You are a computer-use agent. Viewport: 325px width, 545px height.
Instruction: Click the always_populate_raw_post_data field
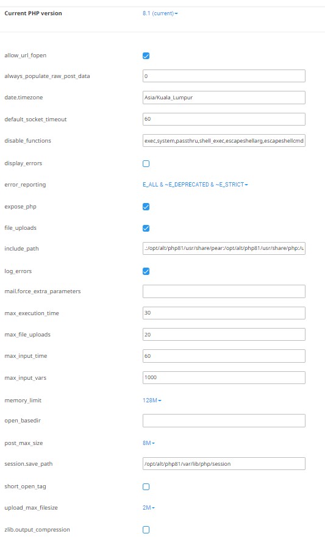[x=224, y=76]
